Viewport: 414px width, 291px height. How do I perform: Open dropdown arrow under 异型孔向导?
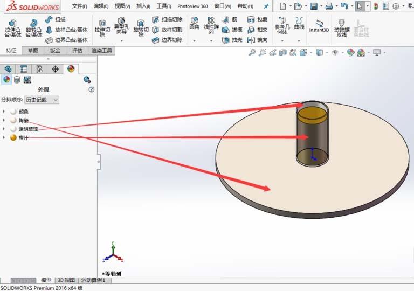click(x=121, y=41)
